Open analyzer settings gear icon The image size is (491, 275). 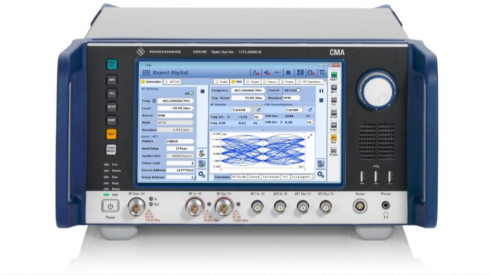[x=321, y=175]
